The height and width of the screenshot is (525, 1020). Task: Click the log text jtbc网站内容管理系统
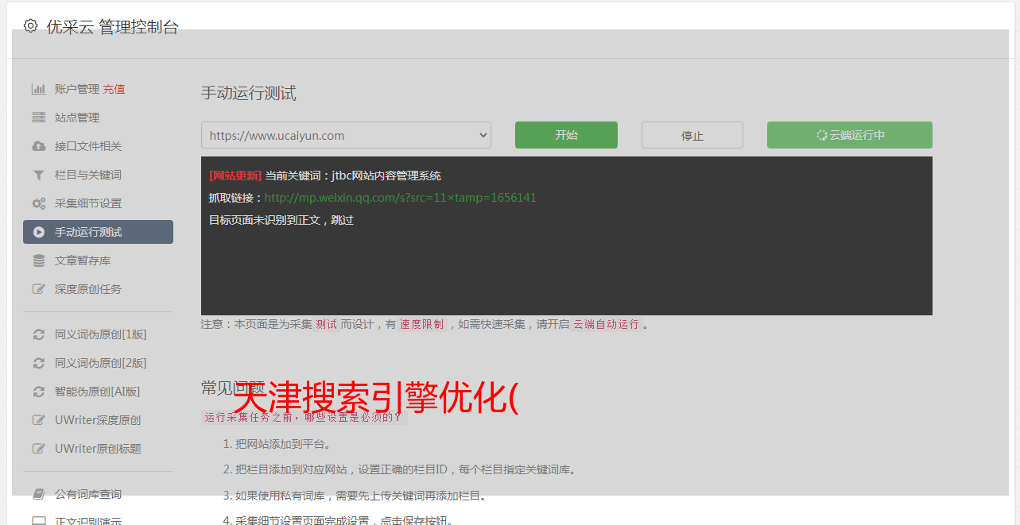click(x=386, y=176)
